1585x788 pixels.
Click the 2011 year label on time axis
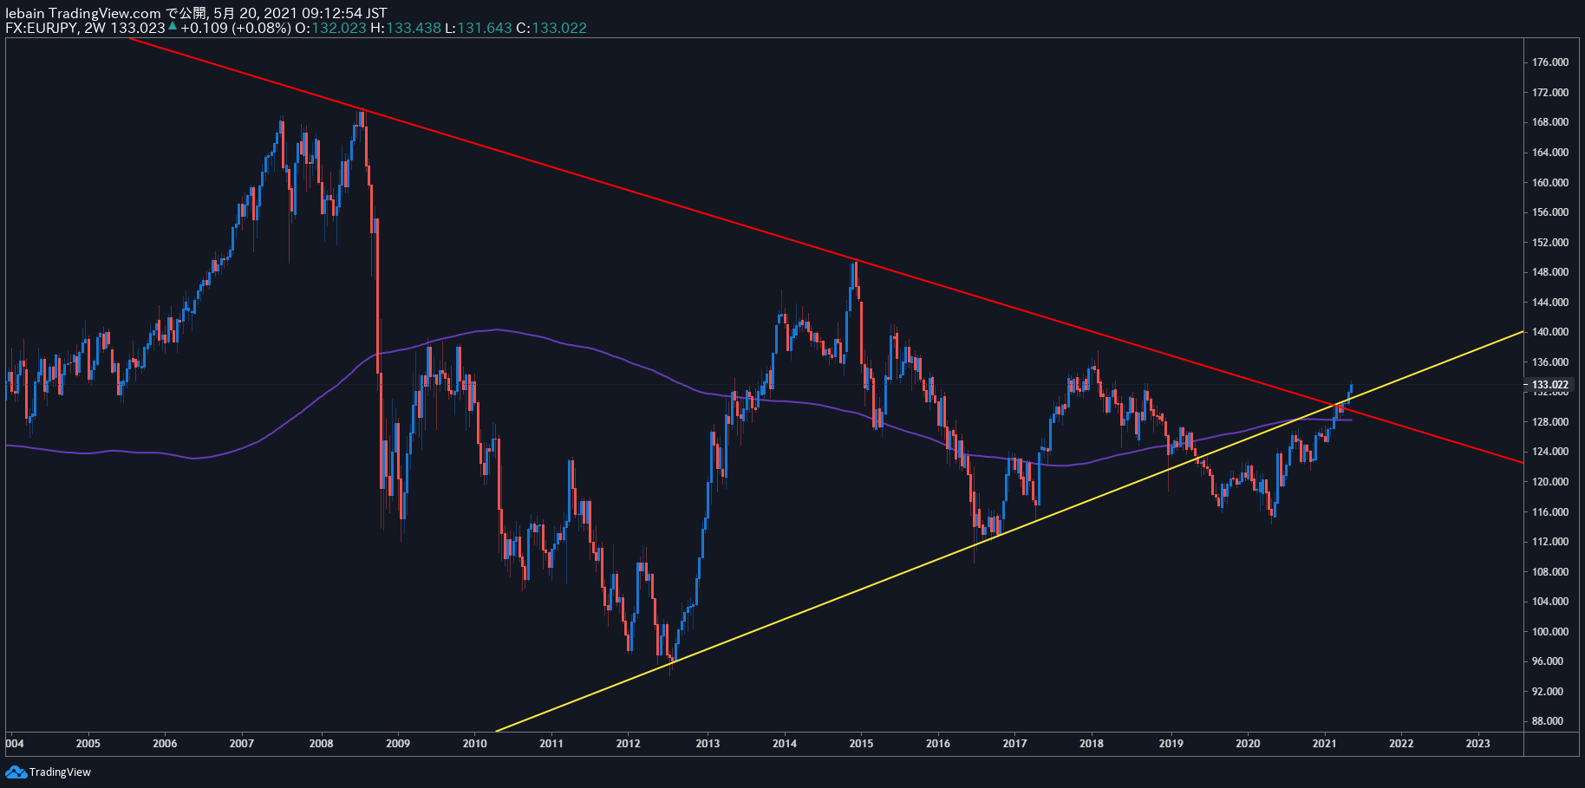(x=551, y=744)
